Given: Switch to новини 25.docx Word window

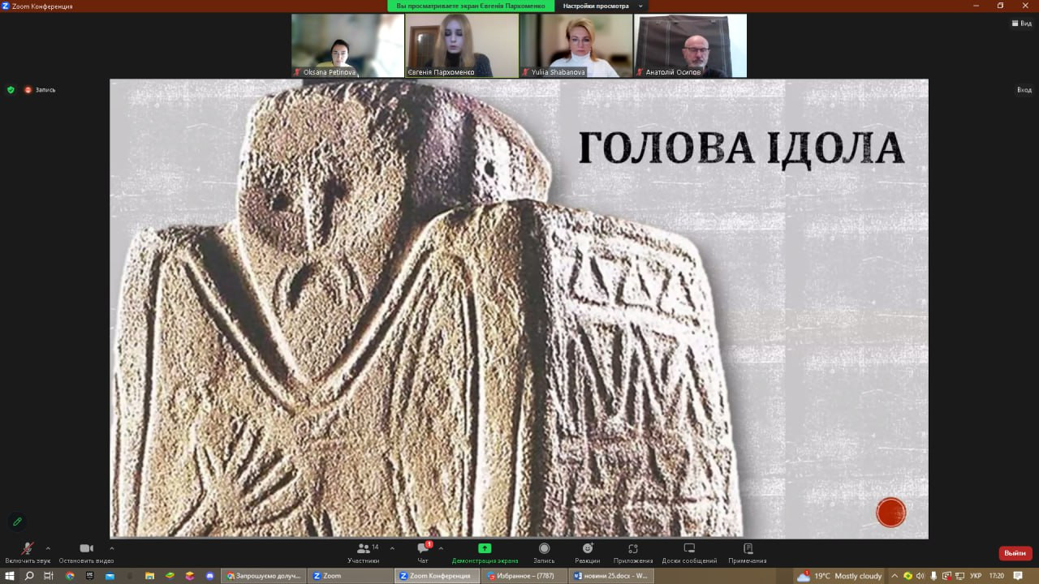Looking at the screenshot, I should [610, 576].
